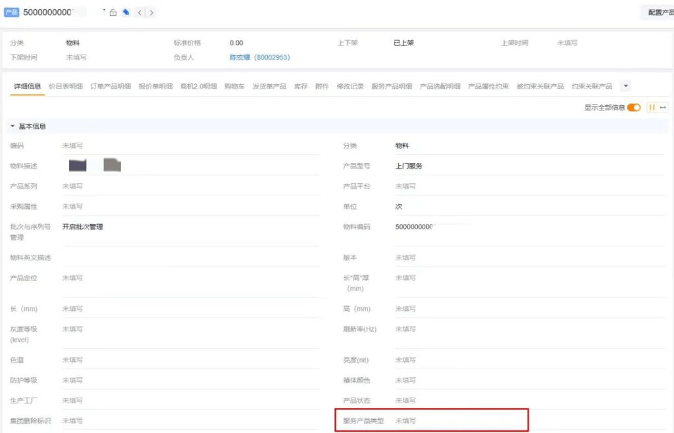Viewport: 674px width, 433px height.
Task: Go to previous record with left arrow
Action: coord(140,12)
